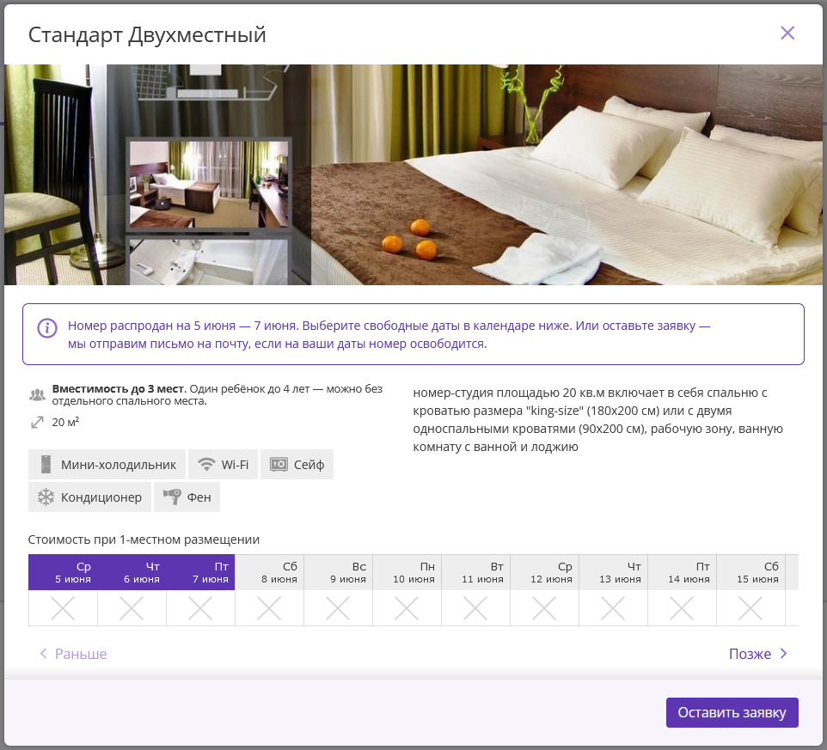Screen dimensions: 827x750
Task: Select the Вт 11 июня date header
Action: 475,572
